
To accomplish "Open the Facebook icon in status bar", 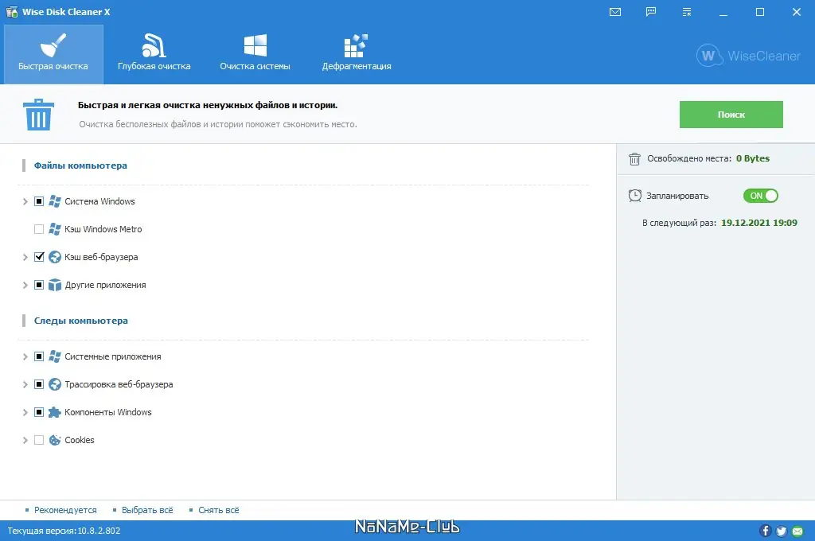I will pos(765,531).
